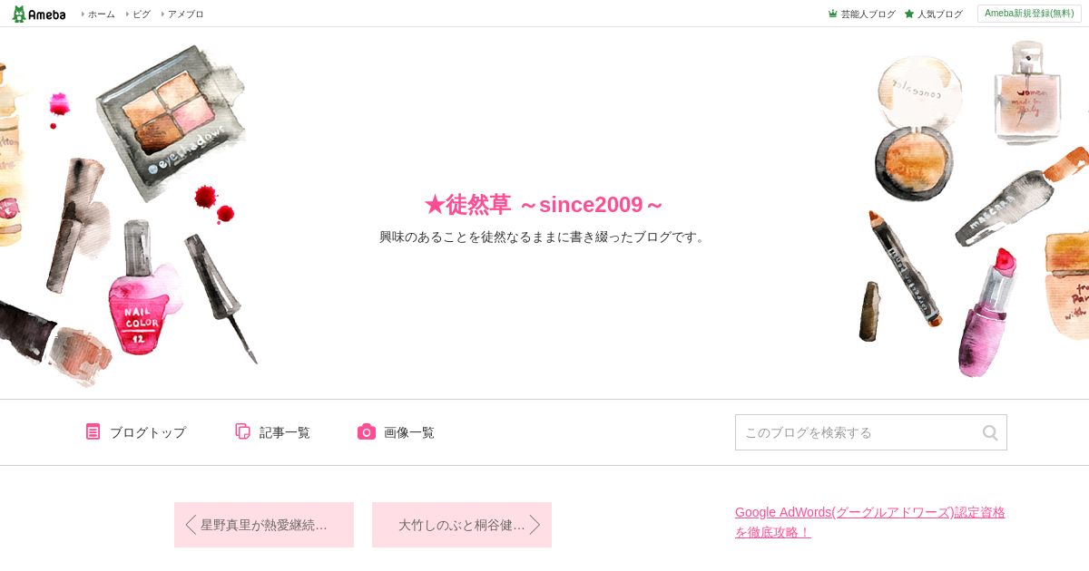This screenshot has height=571, width=1089.
Task: Open the 人気ブログ link
Action: 939,14
